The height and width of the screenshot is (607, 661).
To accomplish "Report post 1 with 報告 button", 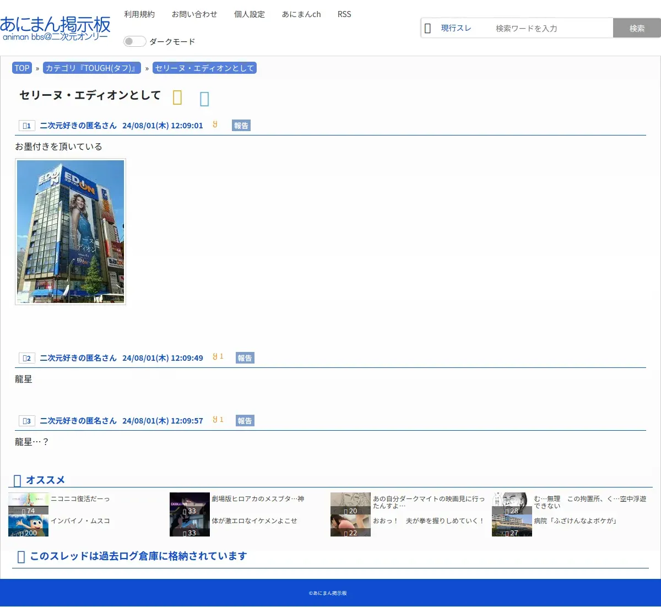I will (x=241, y=126).
